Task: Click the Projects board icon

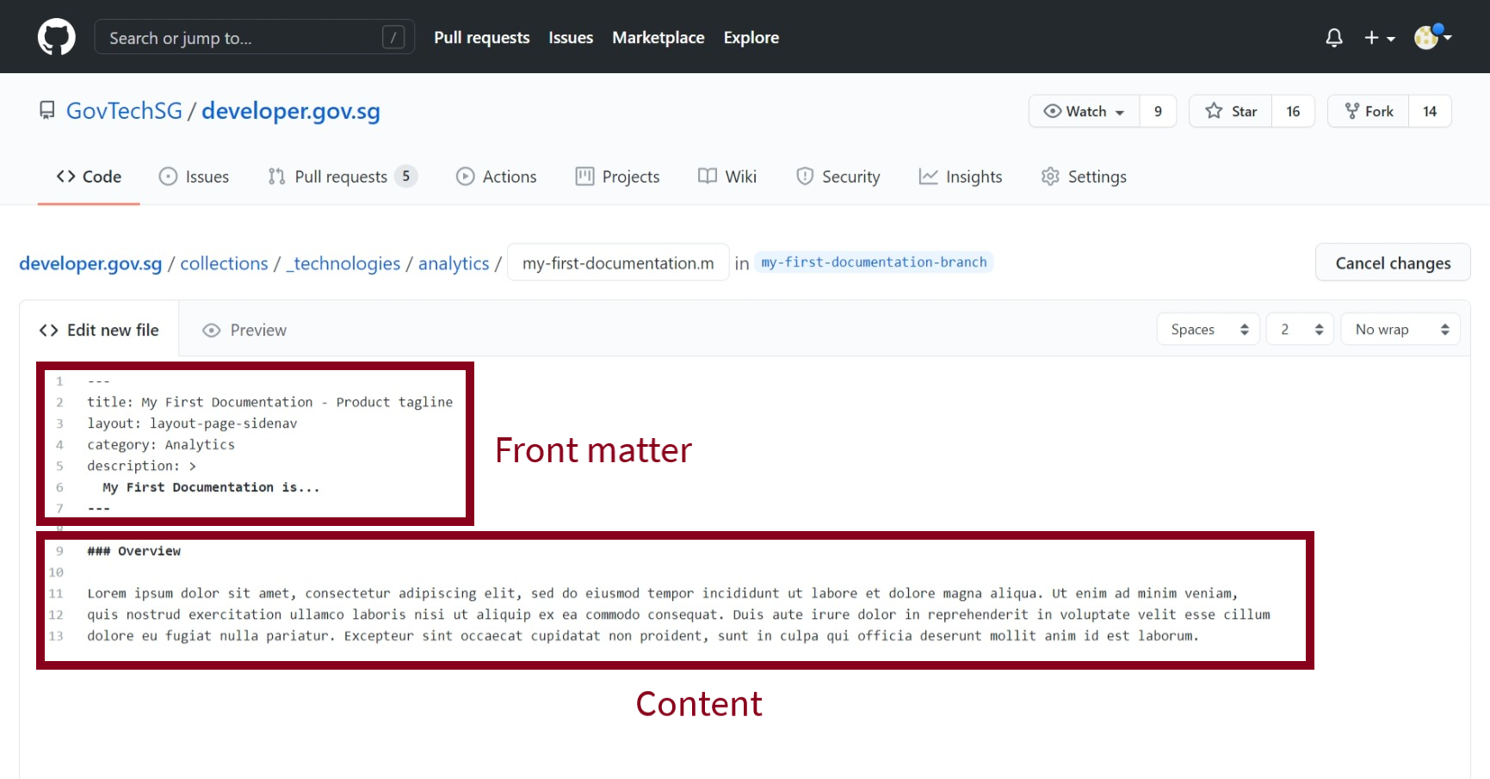Action: [585, 176]
